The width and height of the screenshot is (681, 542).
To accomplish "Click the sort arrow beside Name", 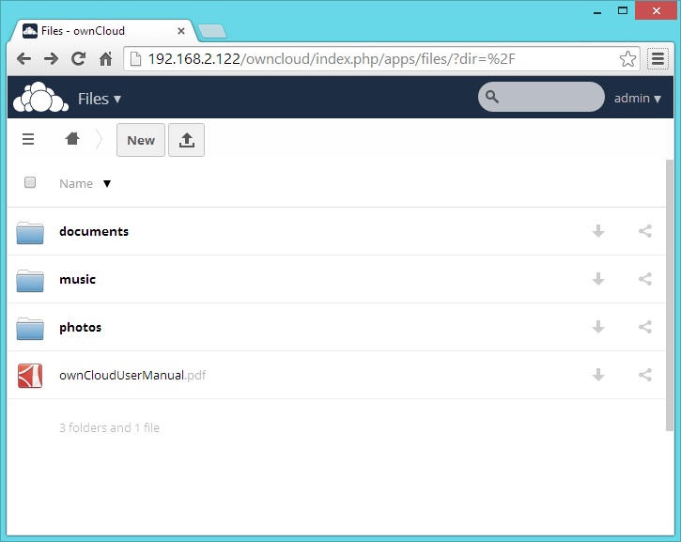I will pos(107,184).
